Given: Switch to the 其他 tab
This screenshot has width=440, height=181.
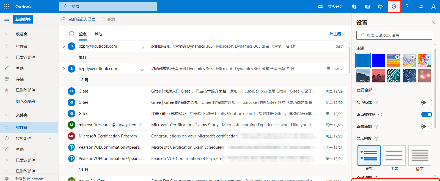Looking at the screenshot, I should [98, 34].
